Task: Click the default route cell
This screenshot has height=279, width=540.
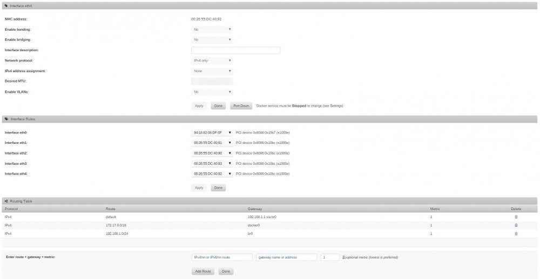Action: pos(112,217)
